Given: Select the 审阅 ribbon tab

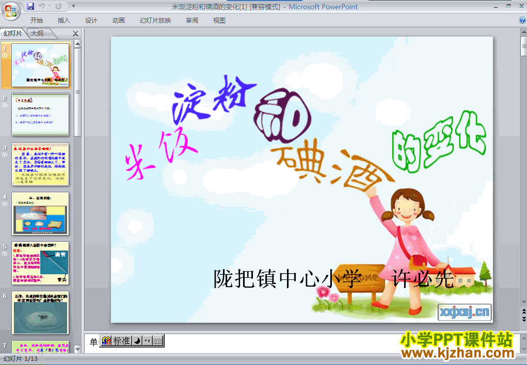Looking at the screenshot, I should point(192,21).
